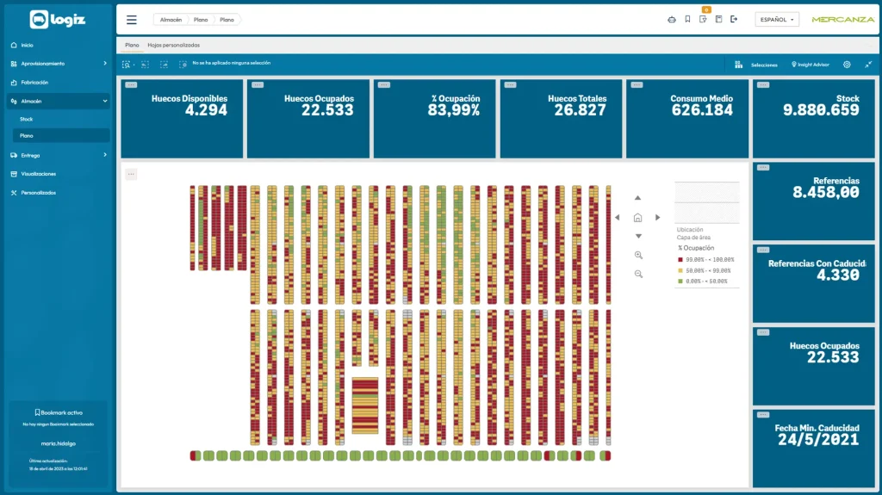Open the smart search selection tool
Image resolution: width=882 pixels, height=495 pixels.
[126, 65]
